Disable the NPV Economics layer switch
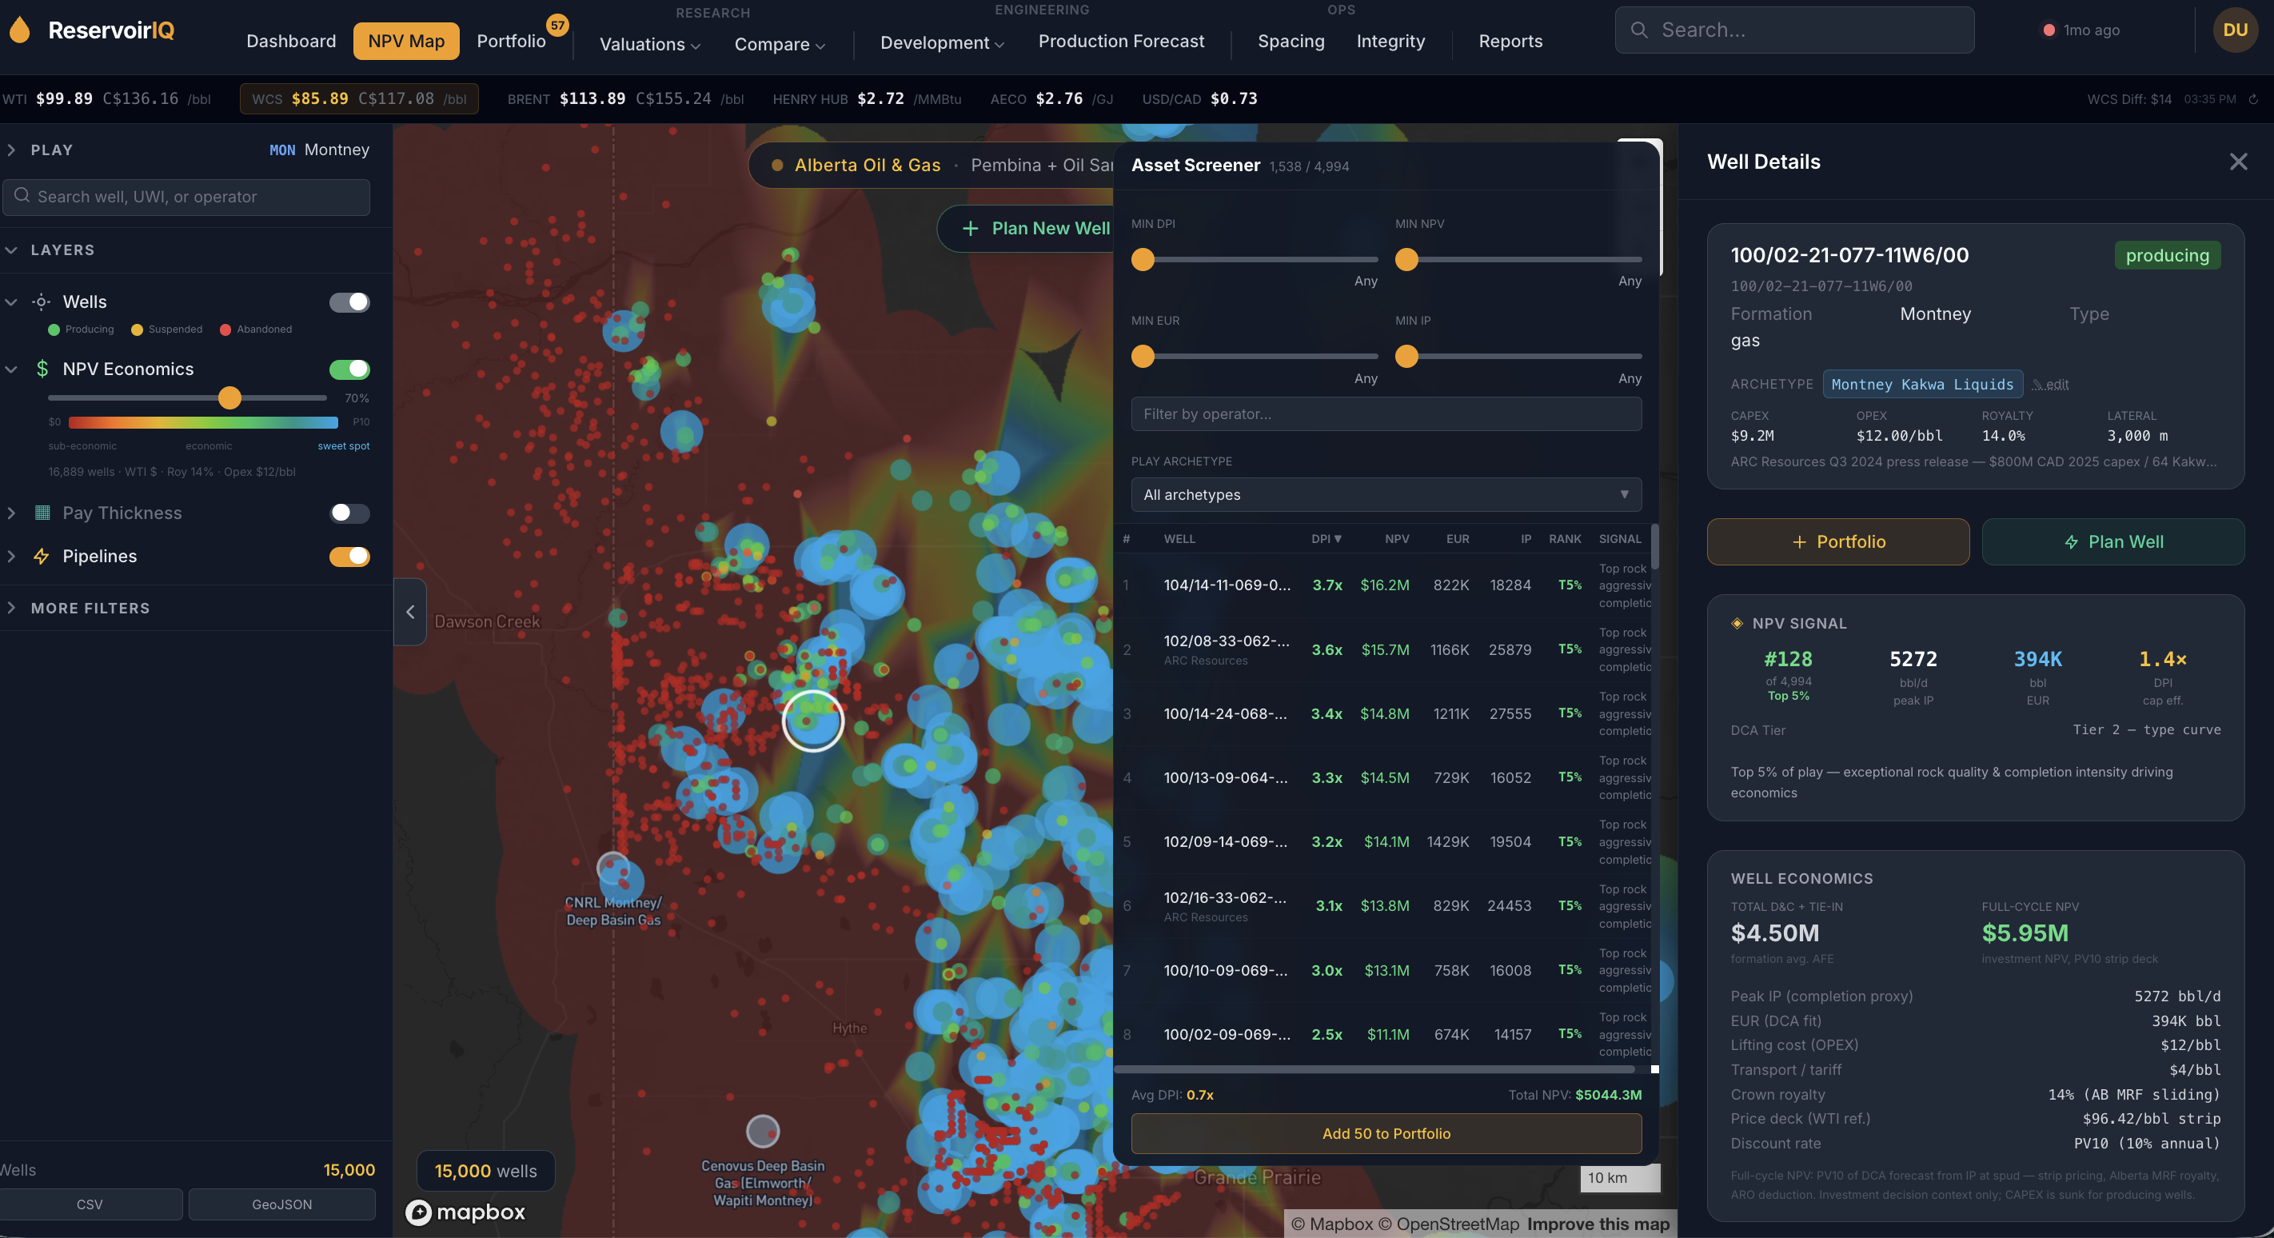This screenshot has height=1238, width=2274. 349,369
